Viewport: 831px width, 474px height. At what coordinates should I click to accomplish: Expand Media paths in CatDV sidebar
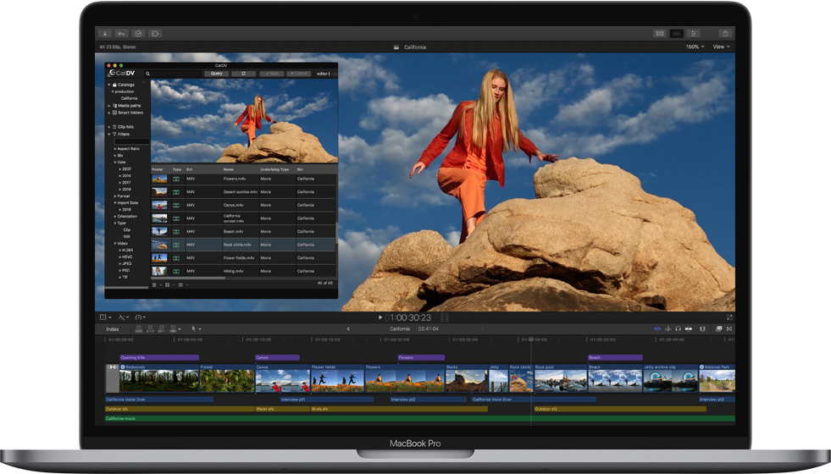[x=109, y=106]
